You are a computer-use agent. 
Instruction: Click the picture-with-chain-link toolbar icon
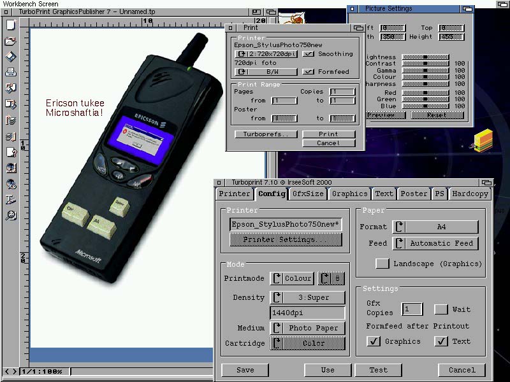pyautogui.click(x=11, y=184)
